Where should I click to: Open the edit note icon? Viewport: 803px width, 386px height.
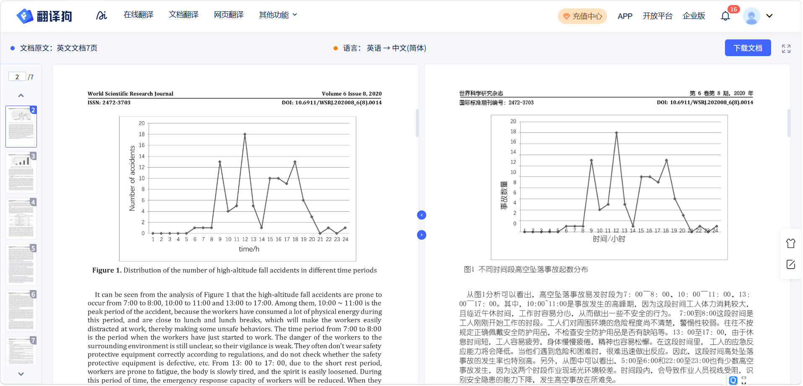pos(790,264)
